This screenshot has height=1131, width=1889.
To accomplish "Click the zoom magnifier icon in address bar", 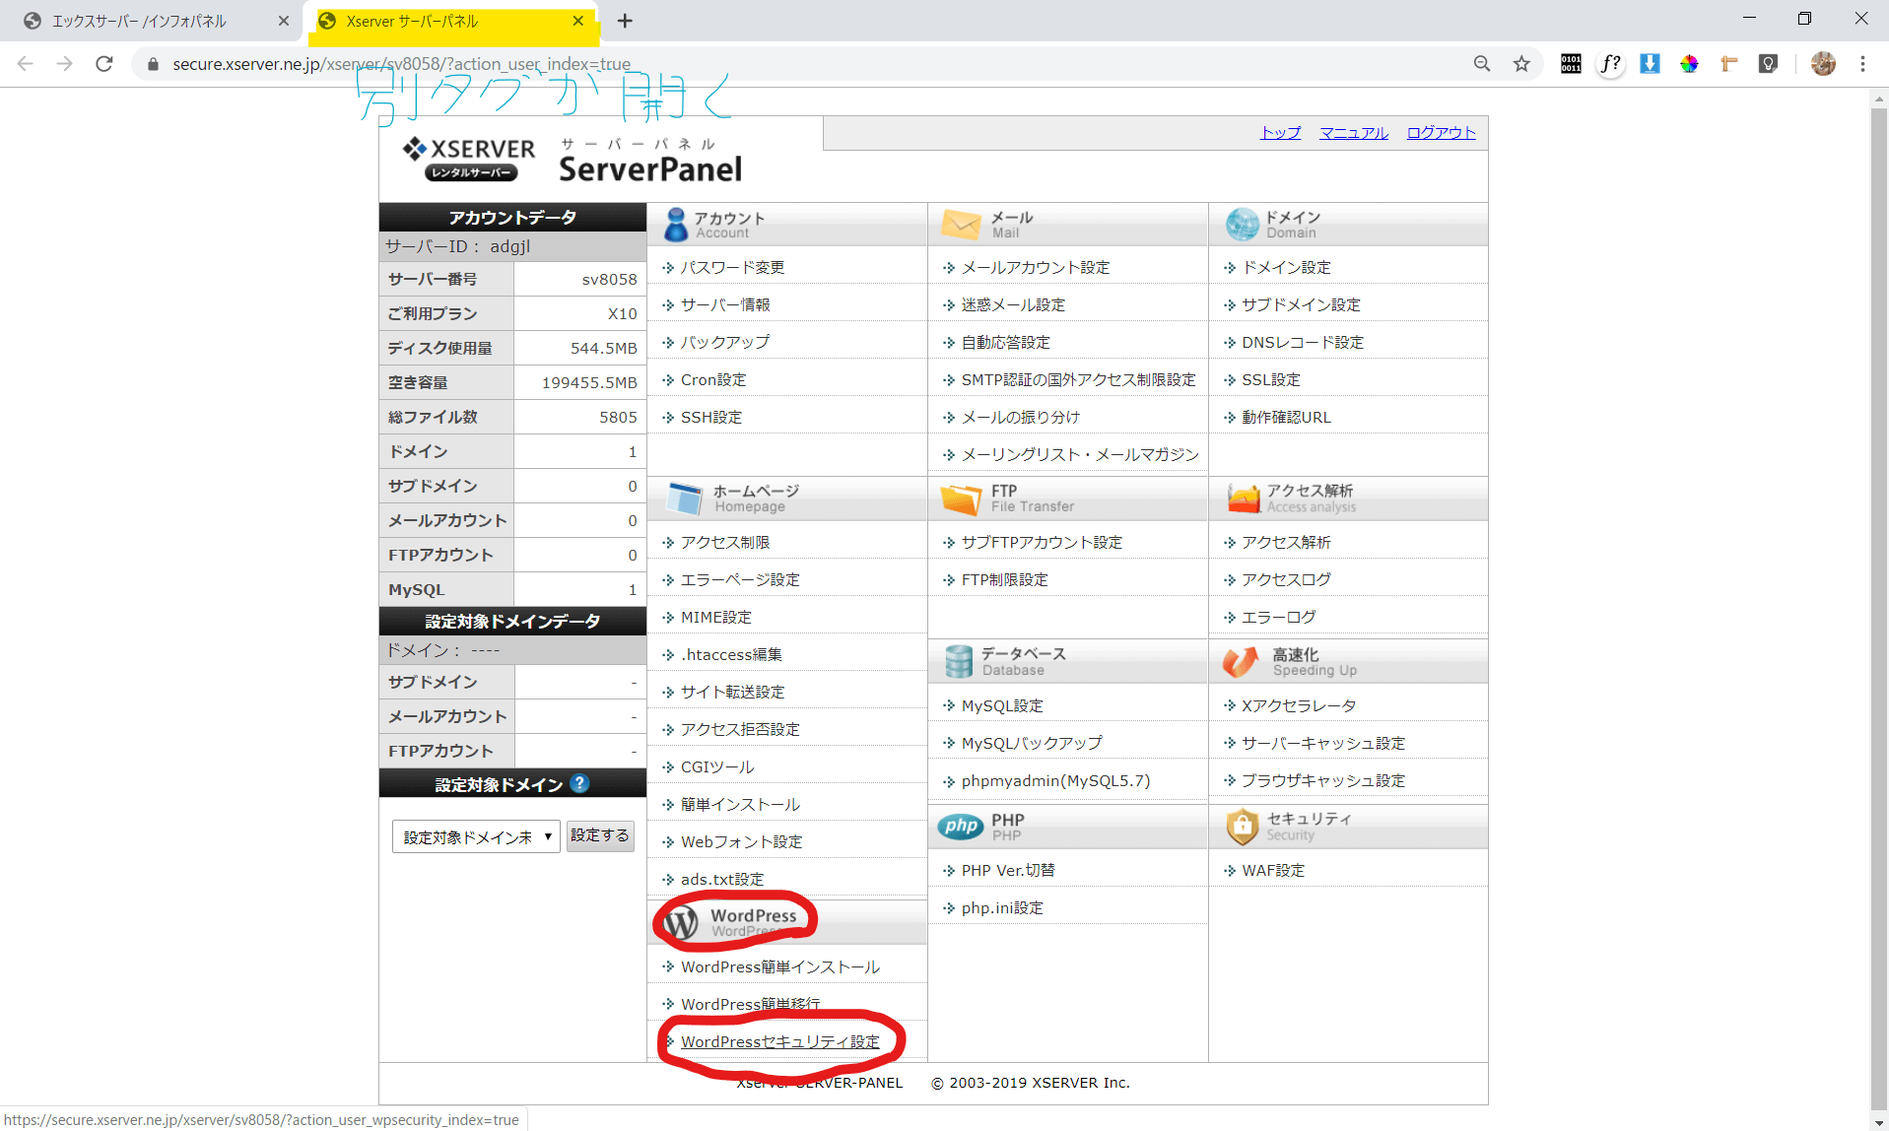I will [1482, 64].
